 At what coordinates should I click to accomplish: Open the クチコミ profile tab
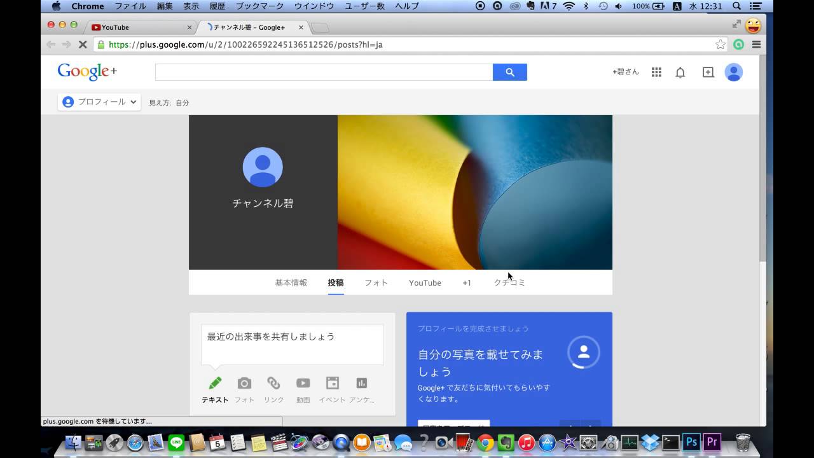(509, 282)
